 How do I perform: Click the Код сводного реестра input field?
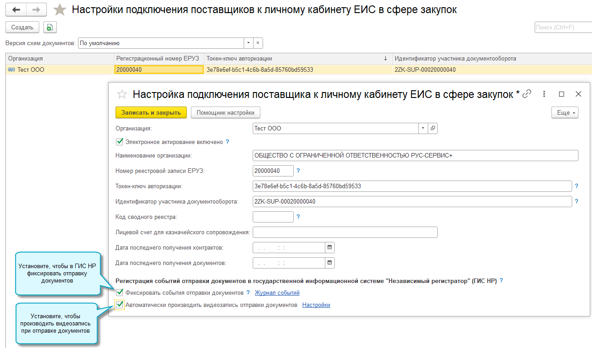(x=273, y=217)
